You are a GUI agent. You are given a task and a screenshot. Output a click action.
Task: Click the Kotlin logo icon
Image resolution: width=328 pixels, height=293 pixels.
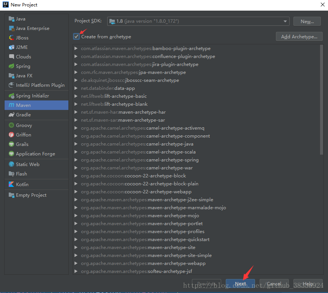pos(11,184)
